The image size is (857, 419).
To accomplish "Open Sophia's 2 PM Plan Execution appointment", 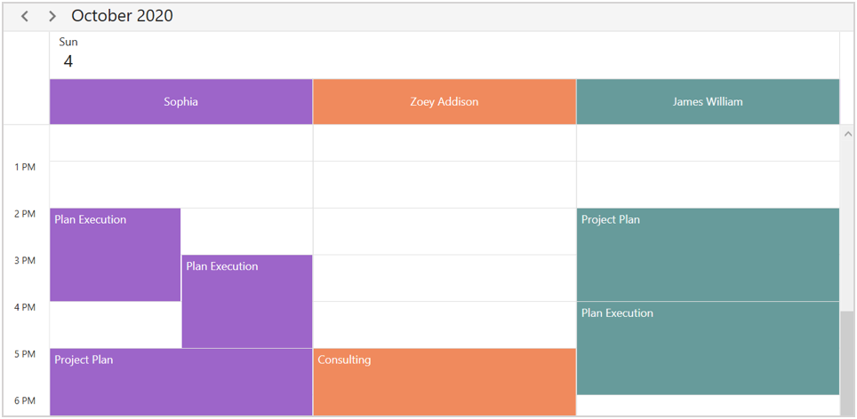I will pyautogui.click(x=115, y=255).
